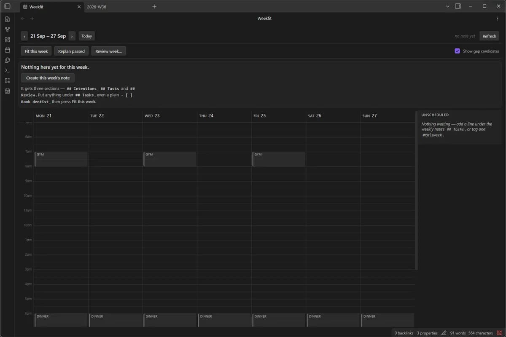506x337 pixels.
Task: Jump to Today
Action: pos(86,36)
